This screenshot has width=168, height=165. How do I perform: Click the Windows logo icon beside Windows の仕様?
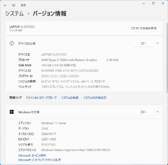click(x=12, y=112)
